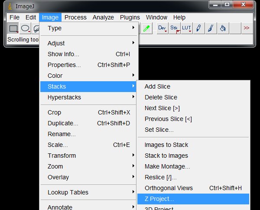Expand the Zoom submenu
The width and height of the screenshot is (260, 210).
[88, 166]
